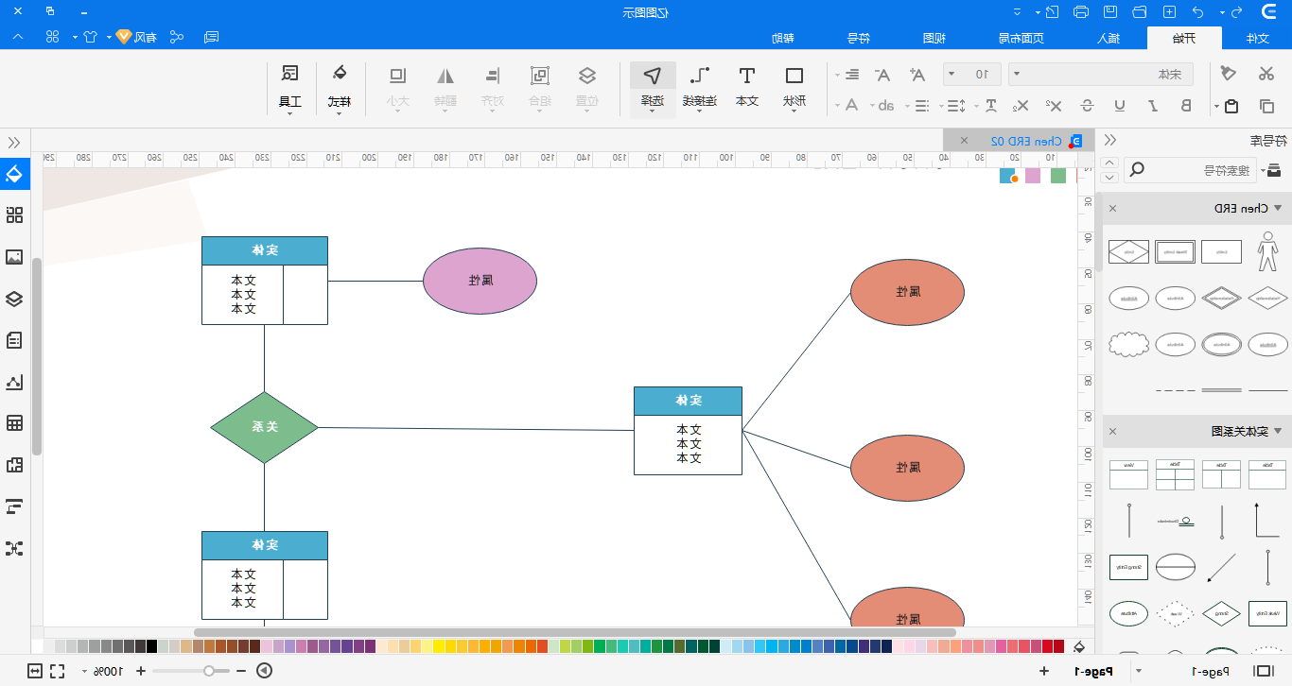Open the chart icon in side strip
The width and height of the screenshot is (1292, 686).
pos(14,382)
